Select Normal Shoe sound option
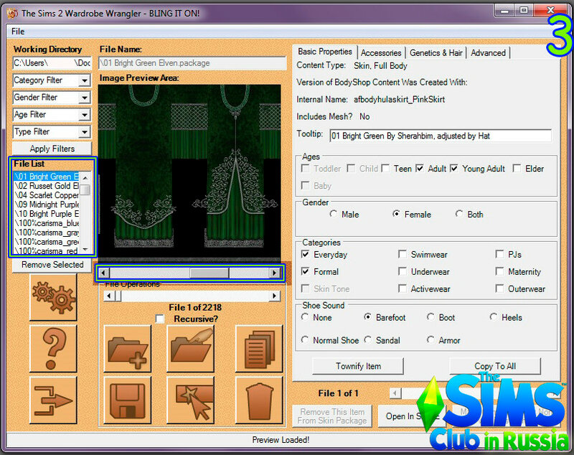 (x=305, y=339)
